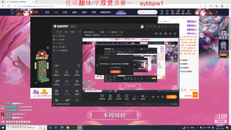231x130 pixels.
Task: Close the broadcast reminder dialog
Action: pyautogui.click(x=131, y=57)
